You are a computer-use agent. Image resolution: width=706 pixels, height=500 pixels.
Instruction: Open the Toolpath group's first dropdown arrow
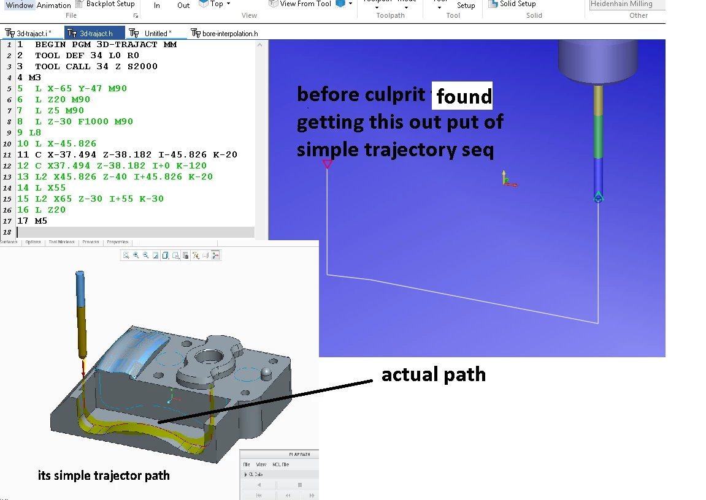click(x=377, y=7)
